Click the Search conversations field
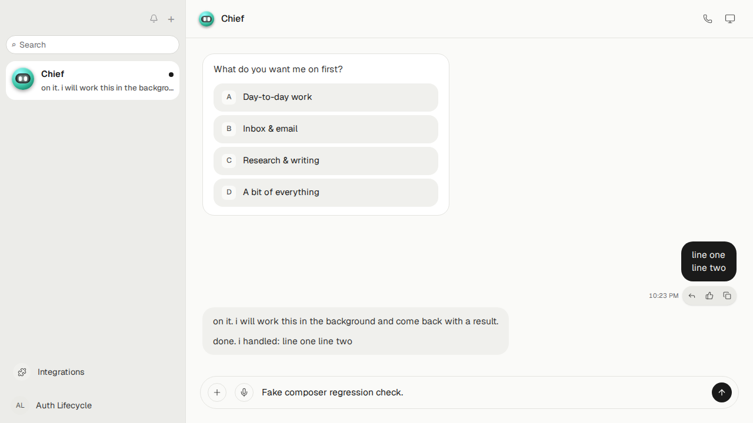This screenshot has height=423, width=753. pyautogui.click(x=93, y=45)
